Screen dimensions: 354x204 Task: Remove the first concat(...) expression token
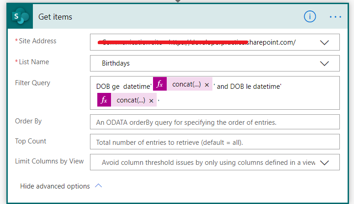point(207,85)
